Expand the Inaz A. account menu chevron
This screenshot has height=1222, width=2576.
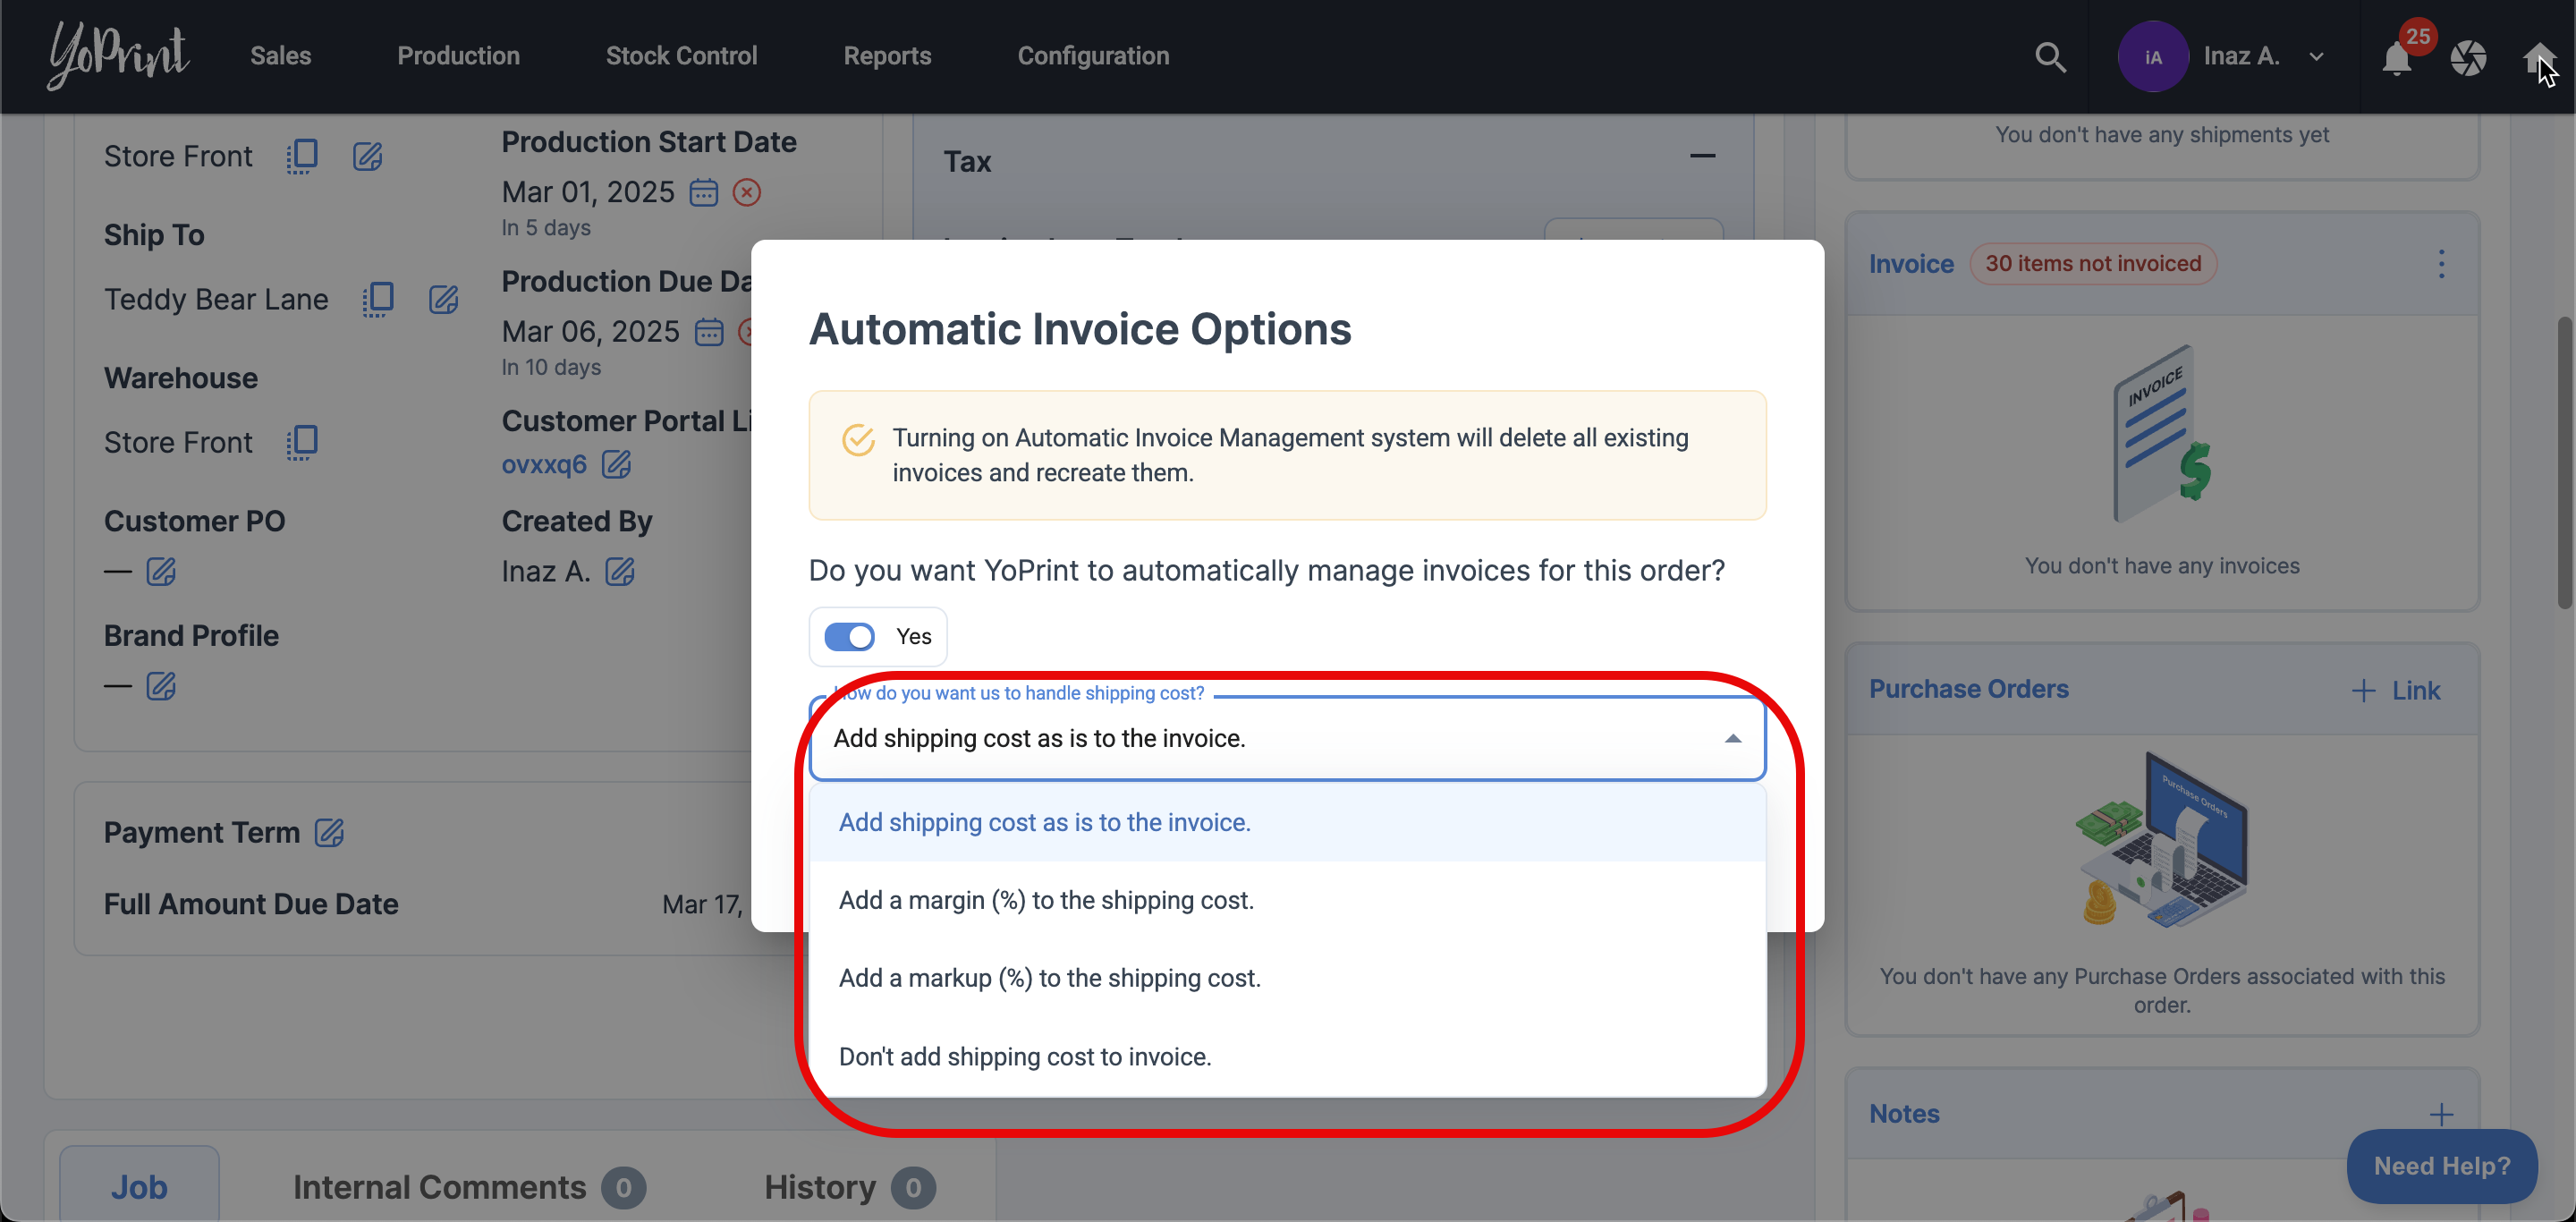[2316, 57]
